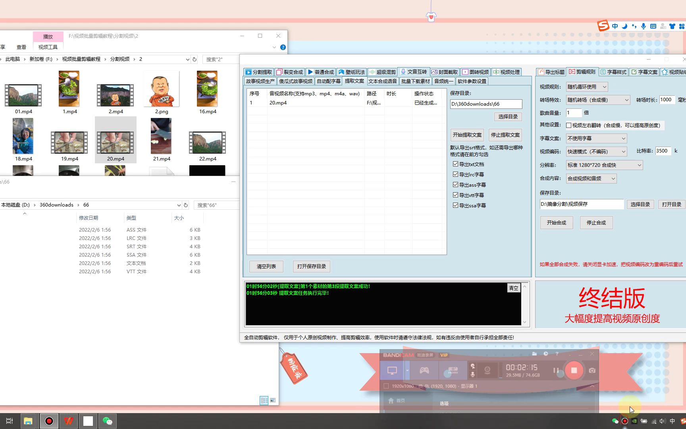The width and height of the screenshot is (686, 429).
Task: Clear the log with 清空 button
Action: [x=513, y=288]
